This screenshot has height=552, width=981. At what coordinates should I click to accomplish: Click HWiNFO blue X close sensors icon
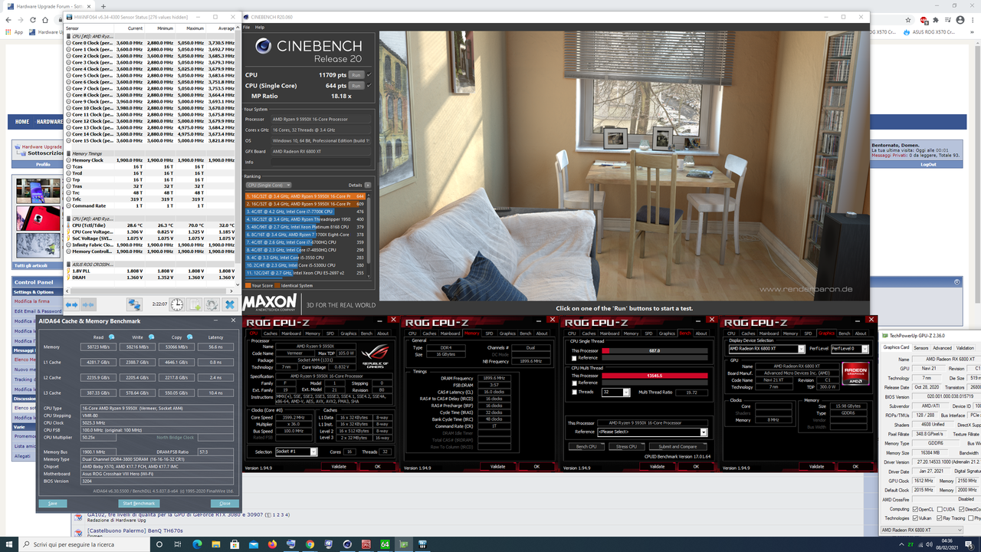(229, 304)
